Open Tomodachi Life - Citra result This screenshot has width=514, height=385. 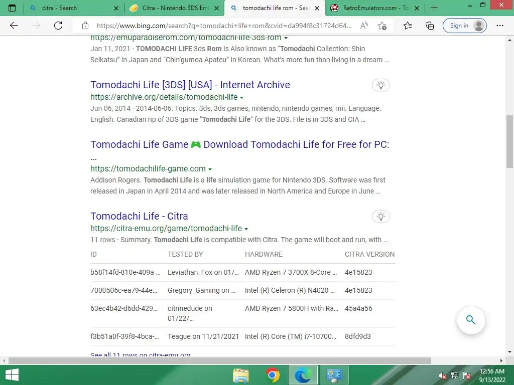[x=139, y=216]
